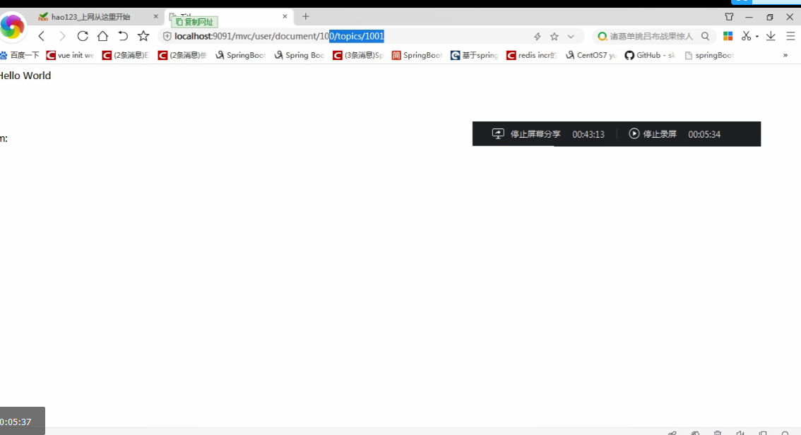Click the site security shield icon
Screen dimensions: 801x435
tap(167, 36)
